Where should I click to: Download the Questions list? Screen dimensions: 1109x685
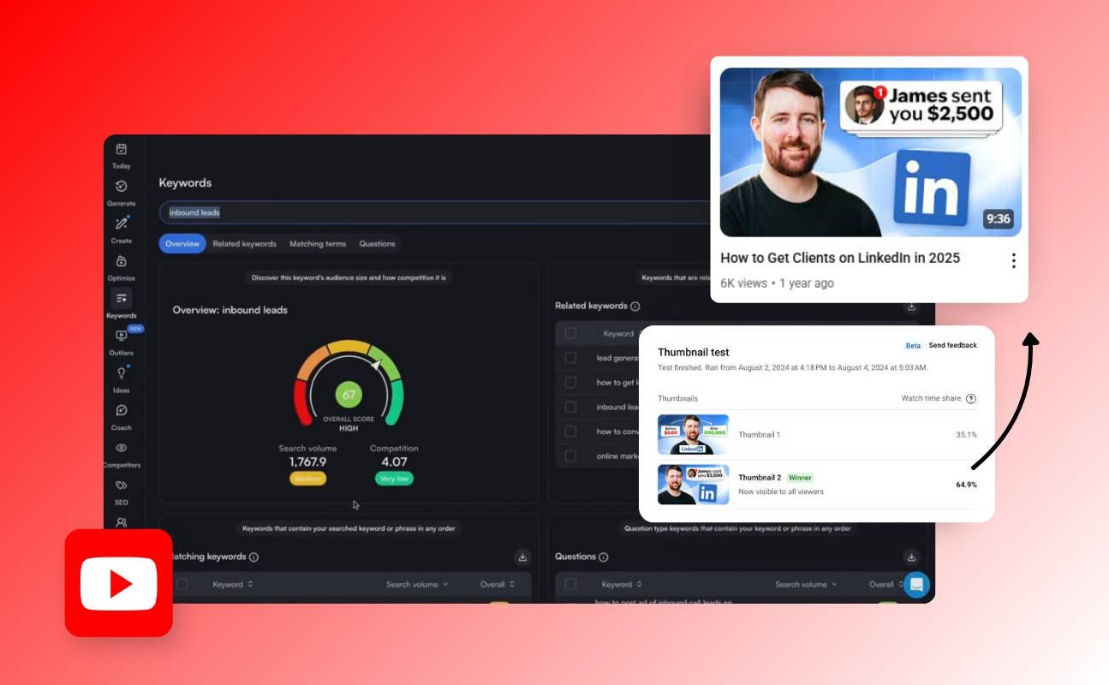point(911,557)
